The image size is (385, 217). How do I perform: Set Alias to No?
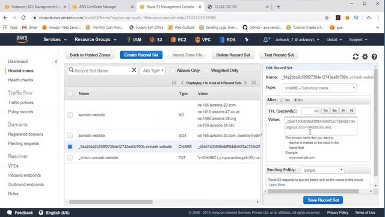coord(295,100)
